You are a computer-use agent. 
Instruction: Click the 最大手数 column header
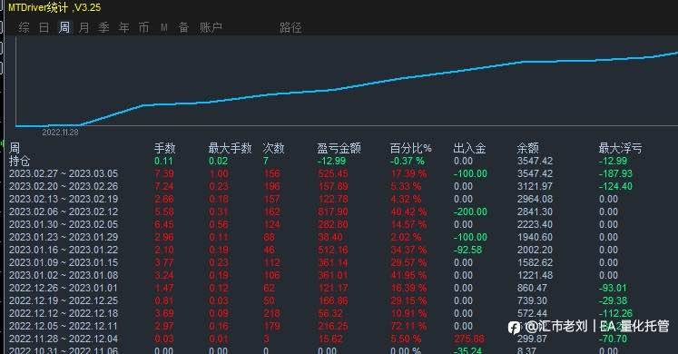pos(230,148)
